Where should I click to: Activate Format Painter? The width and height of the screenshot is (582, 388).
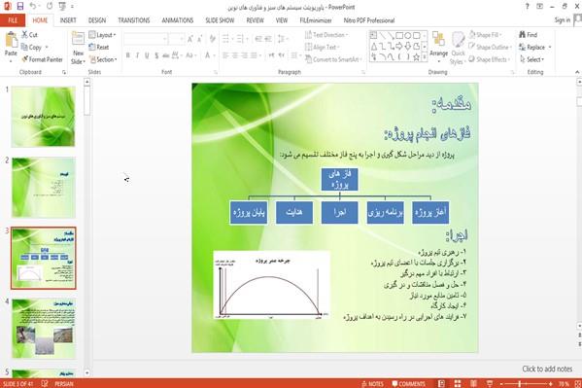[x=42, y=59]
